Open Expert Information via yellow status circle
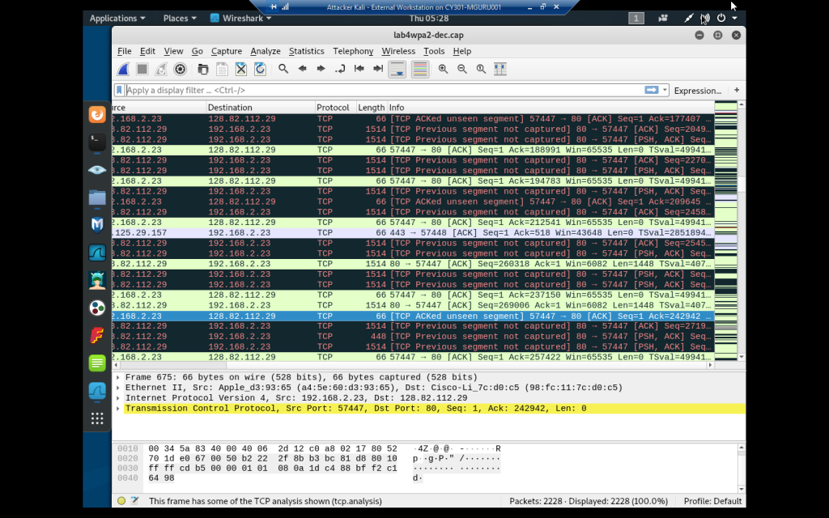 121,501
